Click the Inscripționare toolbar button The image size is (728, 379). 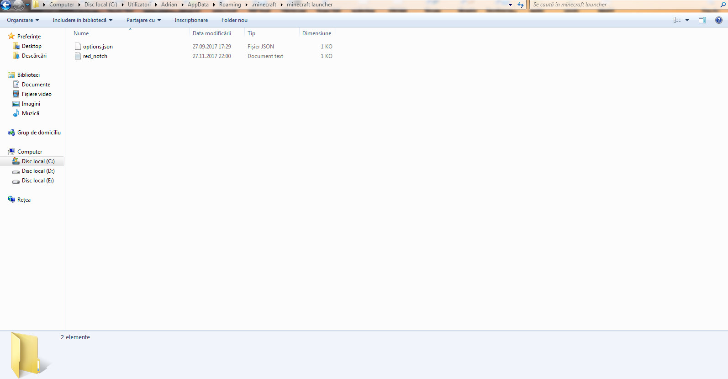[191, 20]
